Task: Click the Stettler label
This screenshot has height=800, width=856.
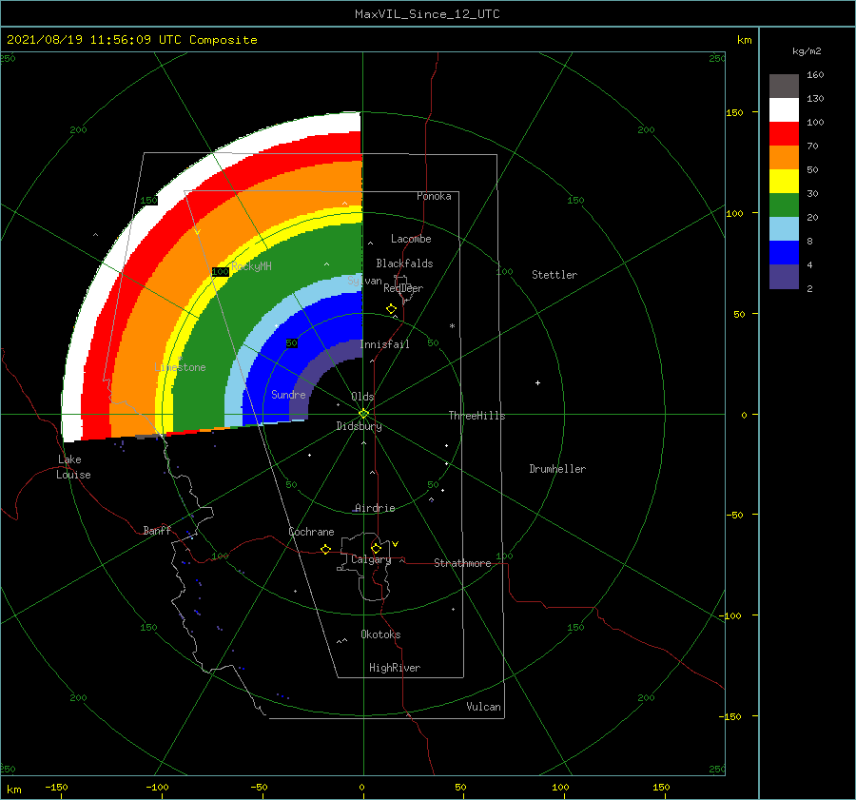Action: tap(554, 275)
